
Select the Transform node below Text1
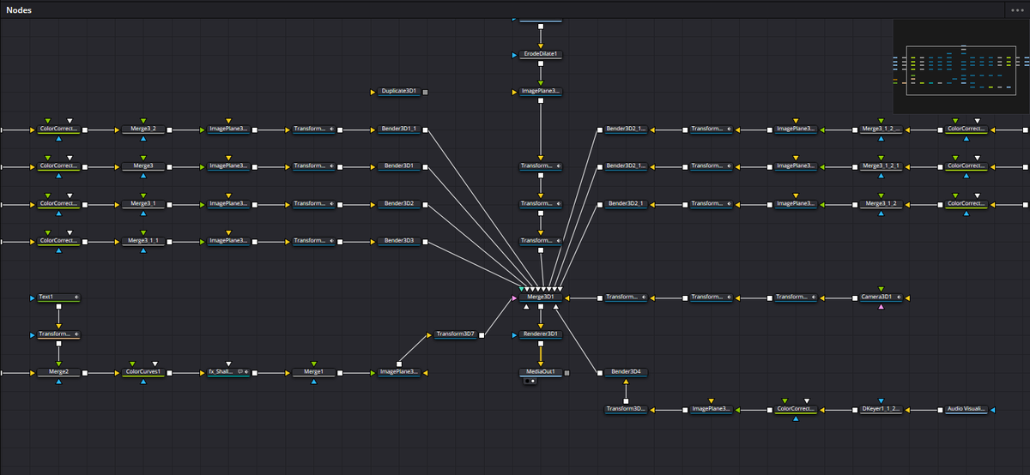pyautogui.click(x=58, y=334)
